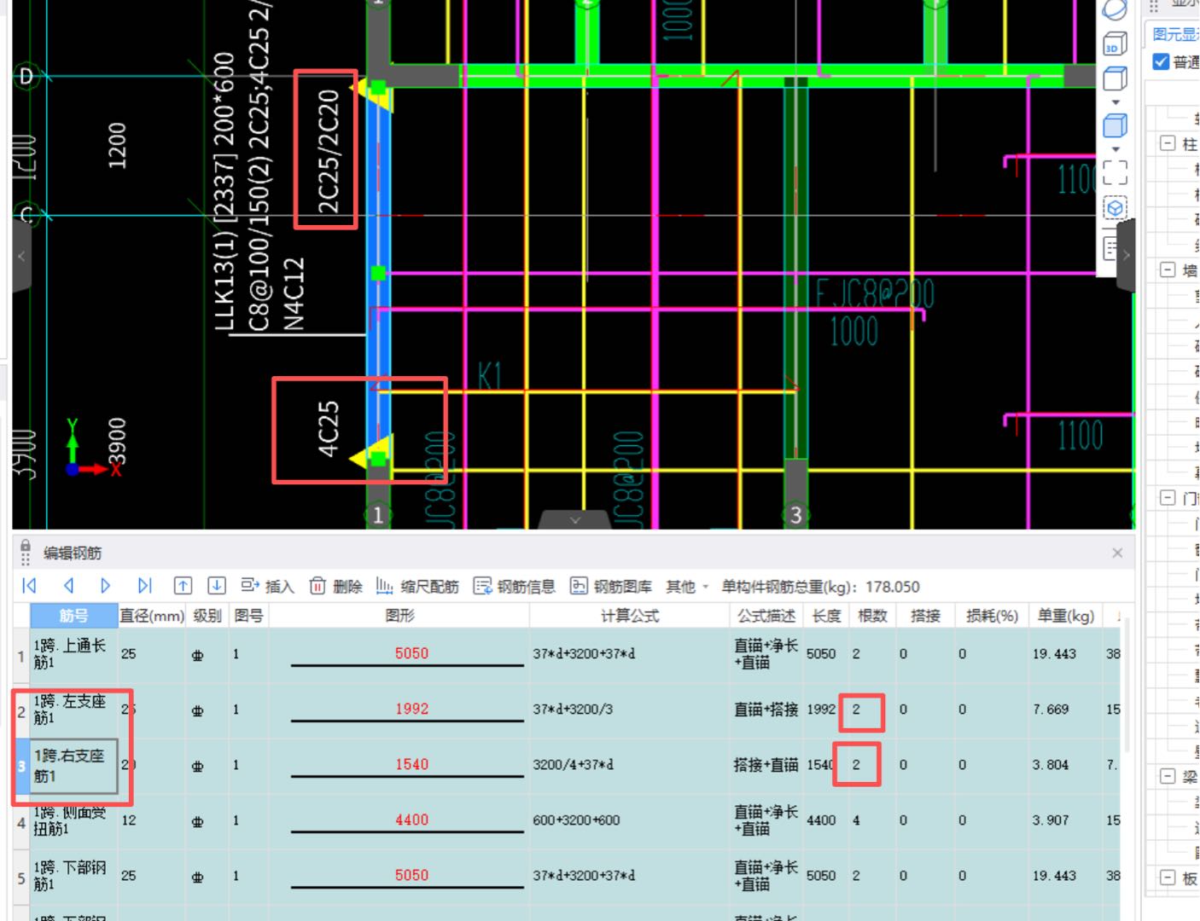Click the 单重(kg) column header
The image size is (1200, 921).
1066,616
